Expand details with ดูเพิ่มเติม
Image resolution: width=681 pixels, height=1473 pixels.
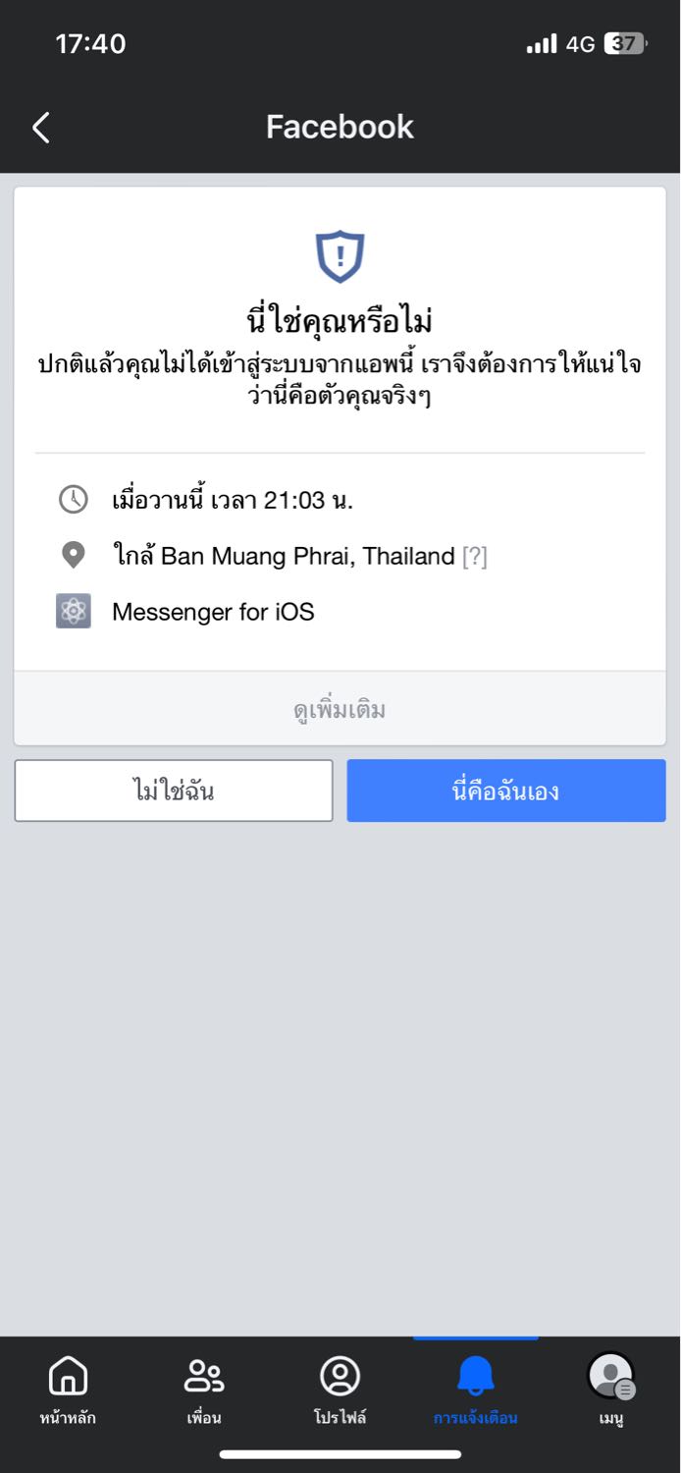click(x=340, y=709)
